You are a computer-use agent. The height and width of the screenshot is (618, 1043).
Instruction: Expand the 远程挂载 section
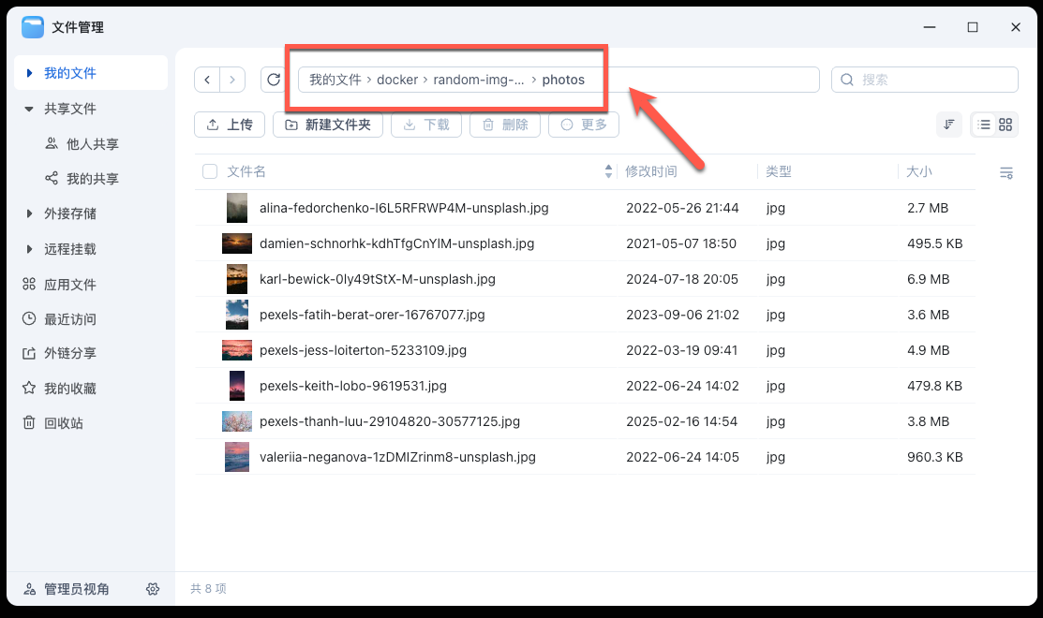(x=29, y=246)
